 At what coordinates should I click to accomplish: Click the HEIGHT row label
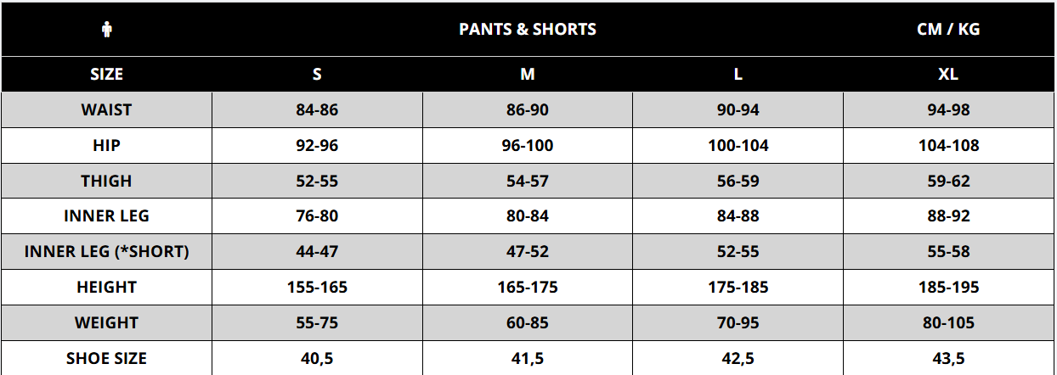[106, 288]
